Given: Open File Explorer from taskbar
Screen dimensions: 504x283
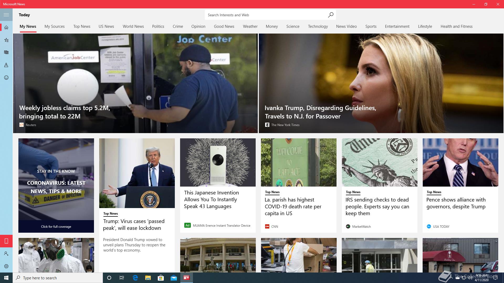Looking at the screenshot, I should (148, 278).
